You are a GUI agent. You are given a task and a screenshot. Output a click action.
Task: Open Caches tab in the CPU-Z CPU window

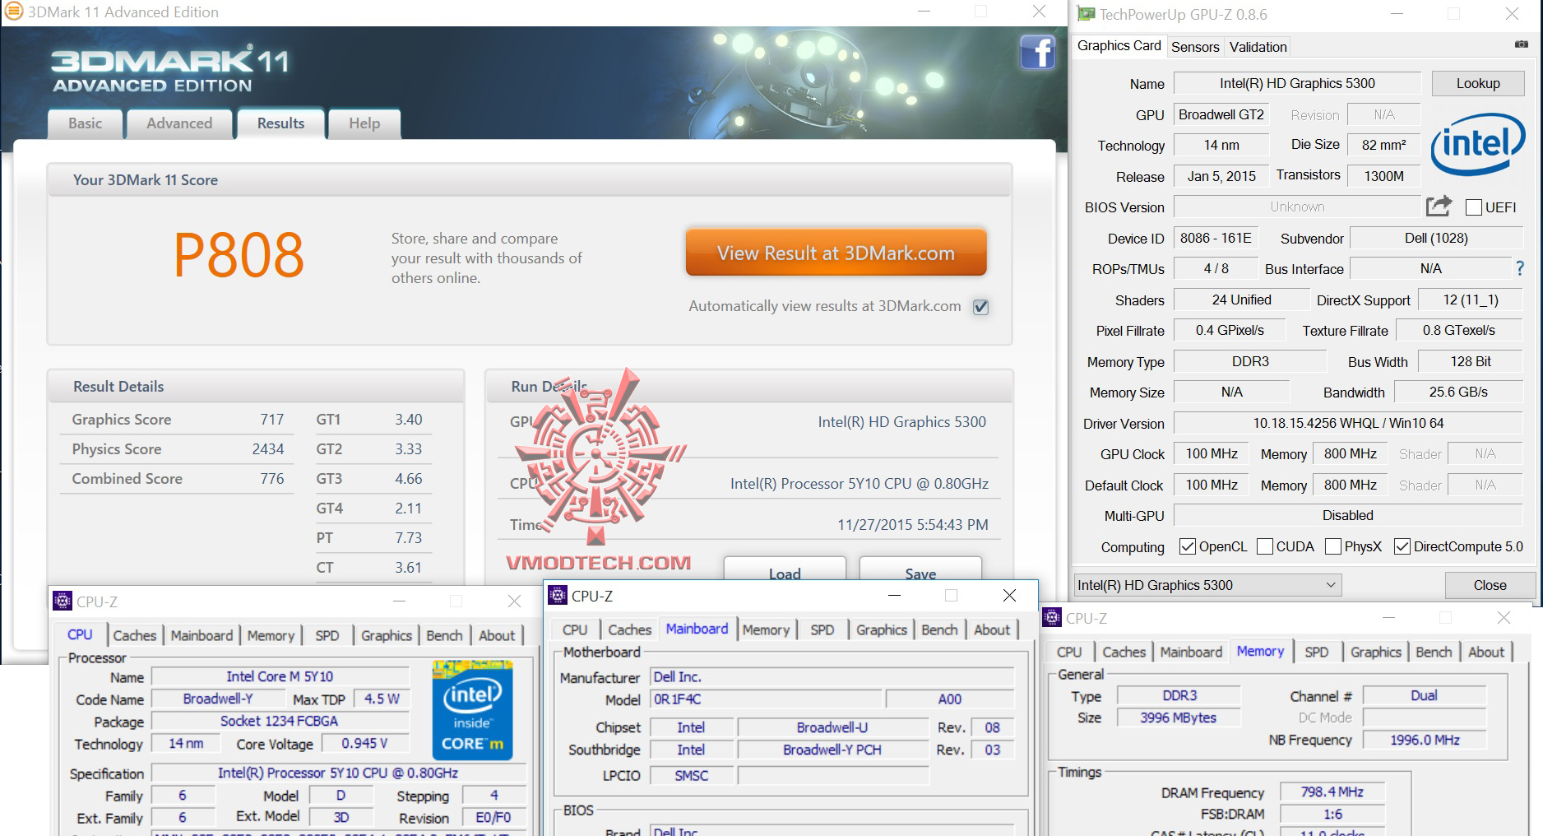coord(134,635)
